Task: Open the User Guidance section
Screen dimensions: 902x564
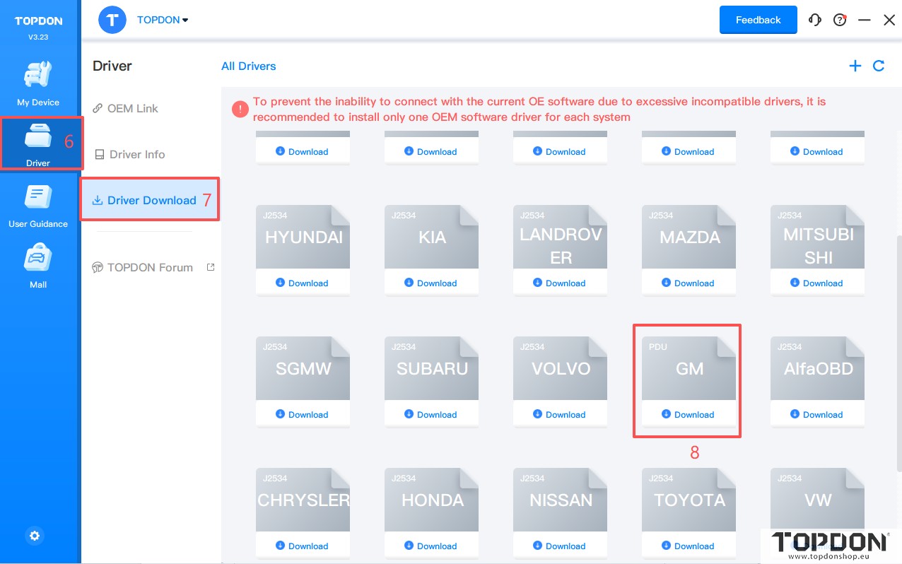Action: pyautogui.click(x=38, y=205)
